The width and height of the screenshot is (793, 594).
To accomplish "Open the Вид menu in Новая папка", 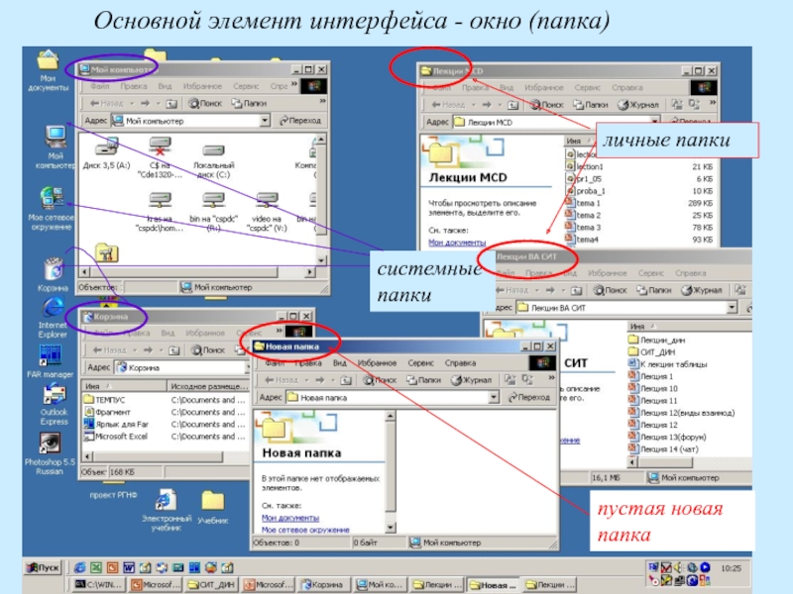I will point(339,362).
